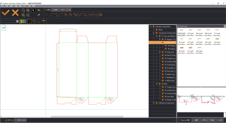Viewport: 226px width, 123px height.
Task: Select the hatch fill tool
Action: (101, 15)
